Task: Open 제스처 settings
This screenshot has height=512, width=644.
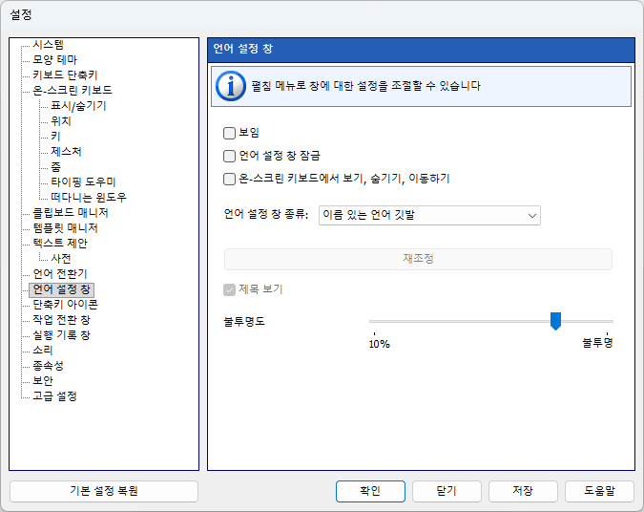Action: click(66, 151)
